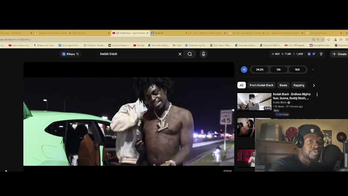
Task: Open 'Amazon.com : Hai...' bookmark
Action: click(x=44, y=45)
